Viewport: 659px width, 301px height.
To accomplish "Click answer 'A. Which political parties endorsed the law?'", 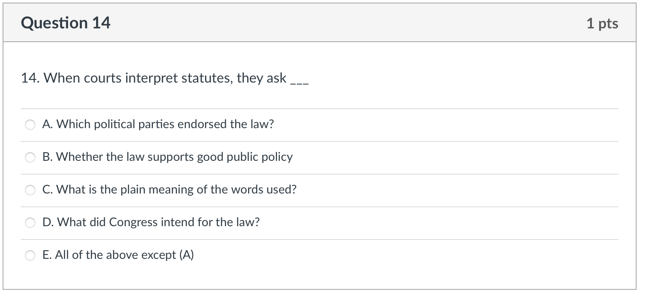I will (159, 124).
